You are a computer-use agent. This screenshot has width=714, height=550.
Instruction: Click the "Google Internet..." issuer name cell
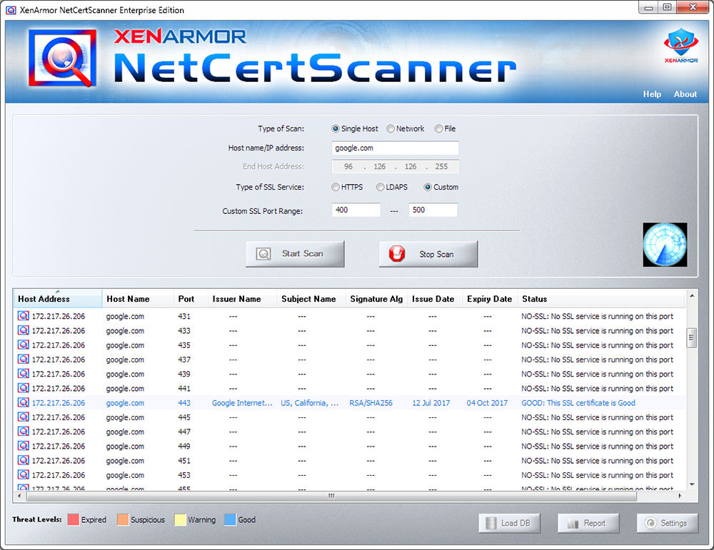coord(242,403)
